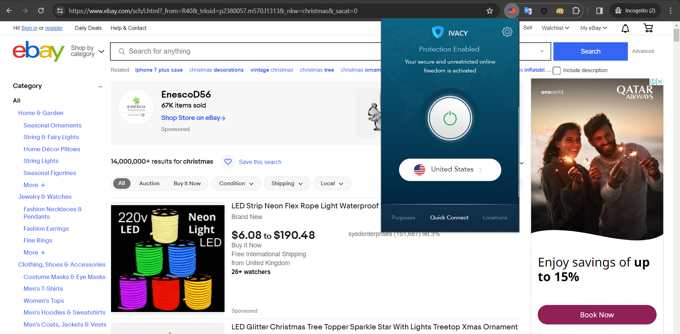Open the Condition filter dropdown
The image size is (680, 334).
pyautogui.click(x=236, y=184)
